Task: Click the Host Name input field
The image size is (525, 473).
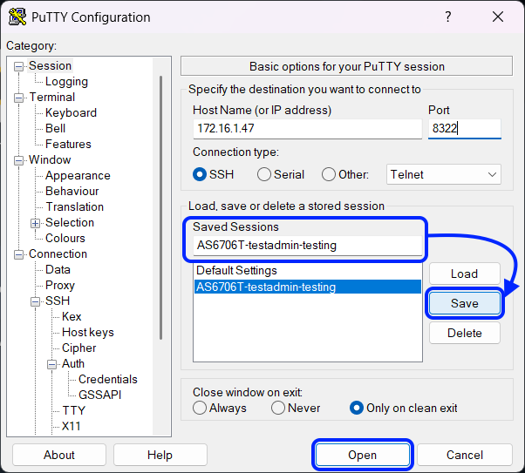Action: click(x=307, y=128)
